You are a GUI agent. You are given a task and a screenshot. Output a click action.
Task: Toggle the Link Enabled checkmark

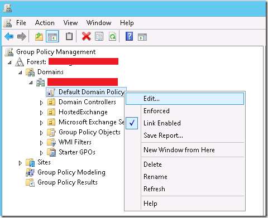[x=132, y=123]
